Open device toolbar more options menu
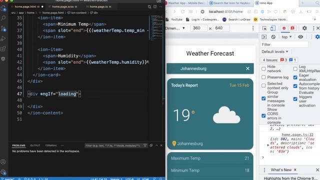Image resolution: width=320 pixels, height=180 pixels. tap(253, 28)
